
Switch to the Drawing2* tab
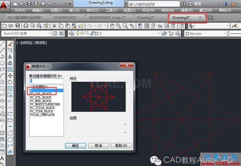point(145,17)
